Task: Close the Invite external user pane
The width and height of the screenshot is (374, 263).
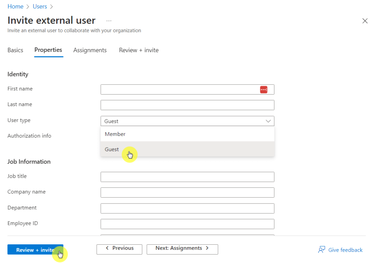Action: pos(365,21)
